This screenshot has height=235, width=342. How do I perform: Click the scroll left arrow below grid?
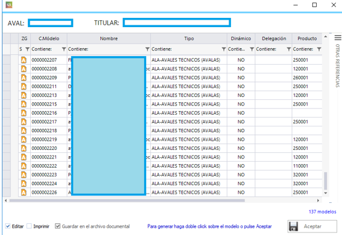(6, 200)
